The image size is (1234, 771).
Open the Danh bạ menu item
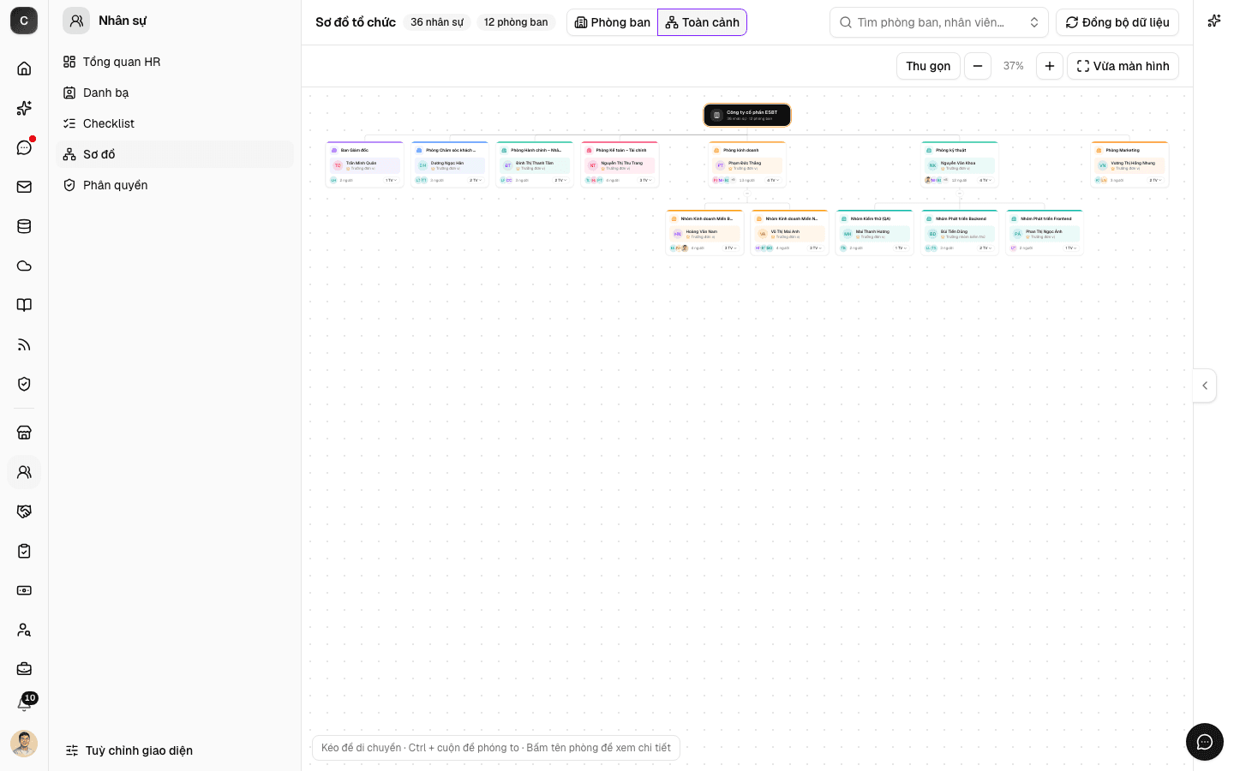(x=175, y=93)
